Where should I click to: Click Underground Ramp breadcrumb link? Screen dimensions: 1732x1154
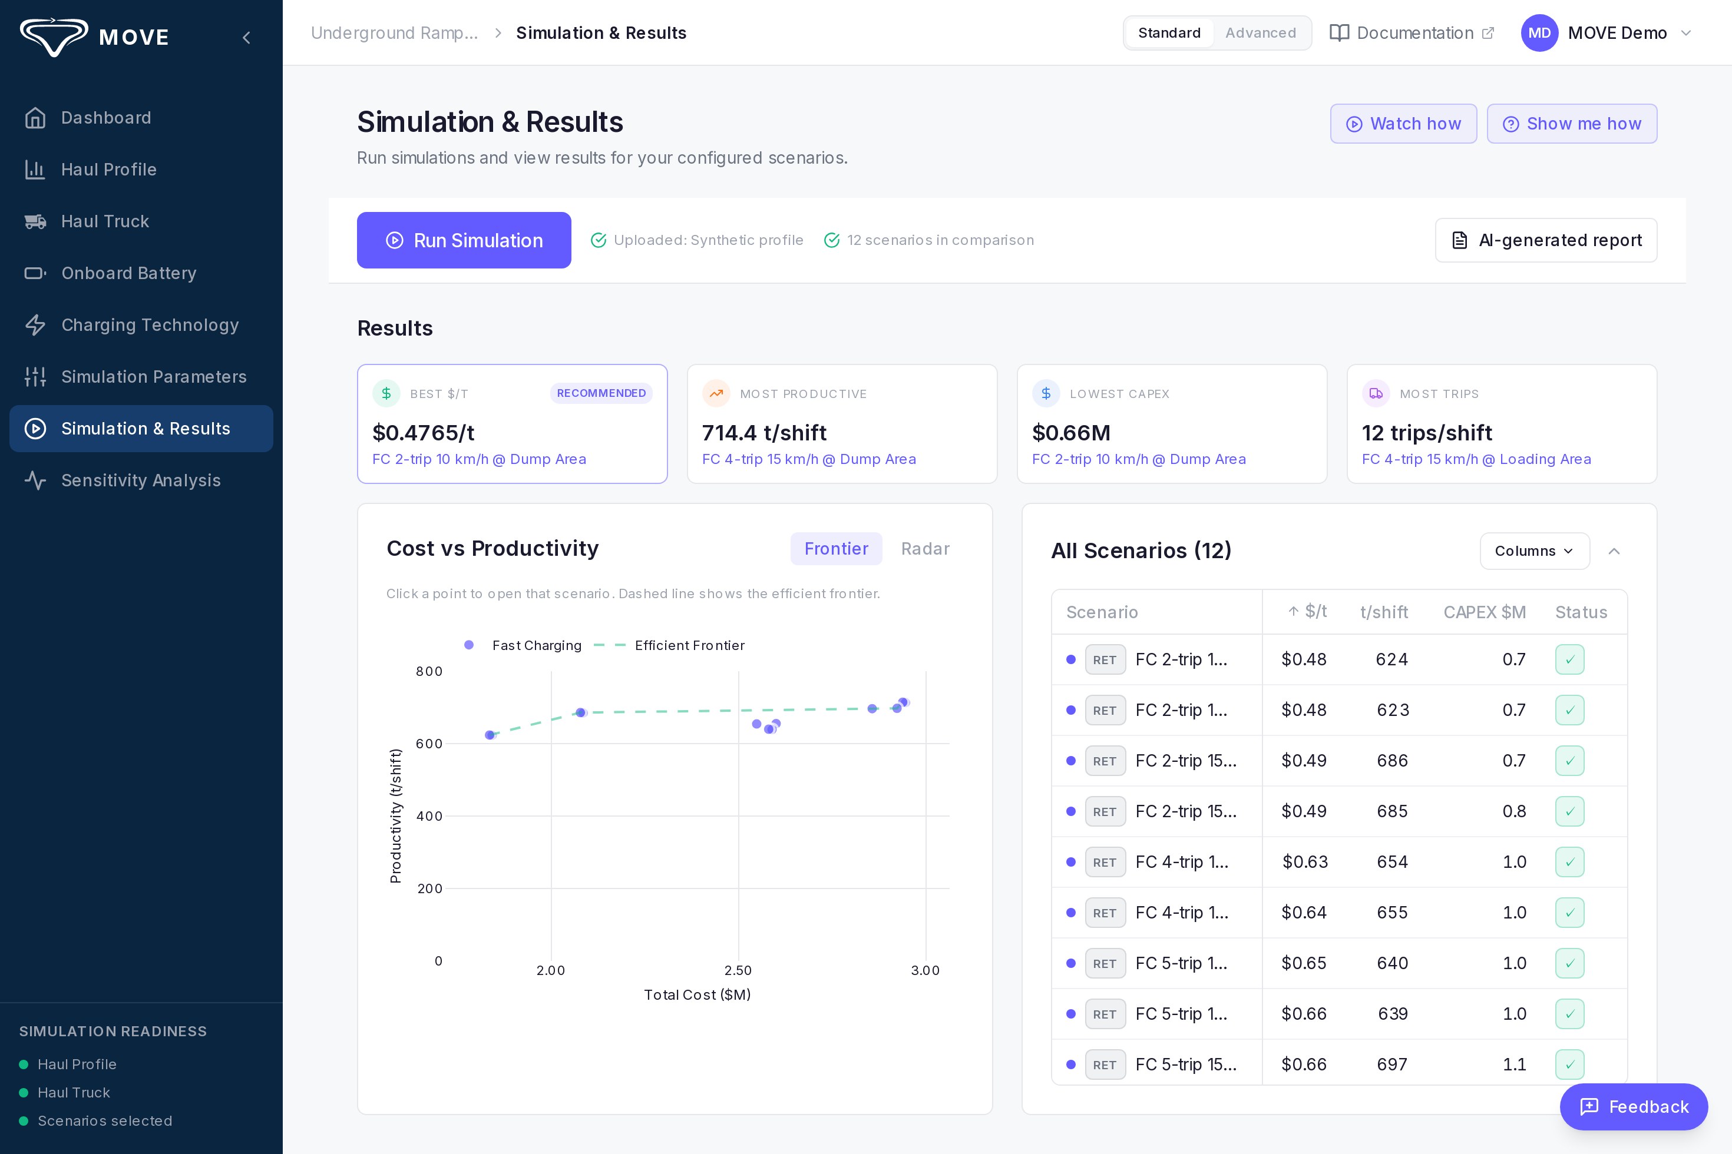[x=394, y=33]
